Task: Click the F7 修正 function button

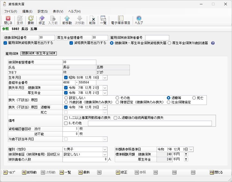Action: click(121, 172)
